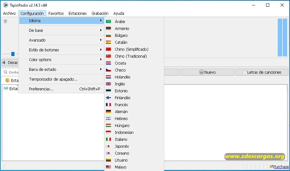The width and height of the screenshot is (290, 171).
Task: Expand the Idioma submenu
Action: (x=62, y=20)
